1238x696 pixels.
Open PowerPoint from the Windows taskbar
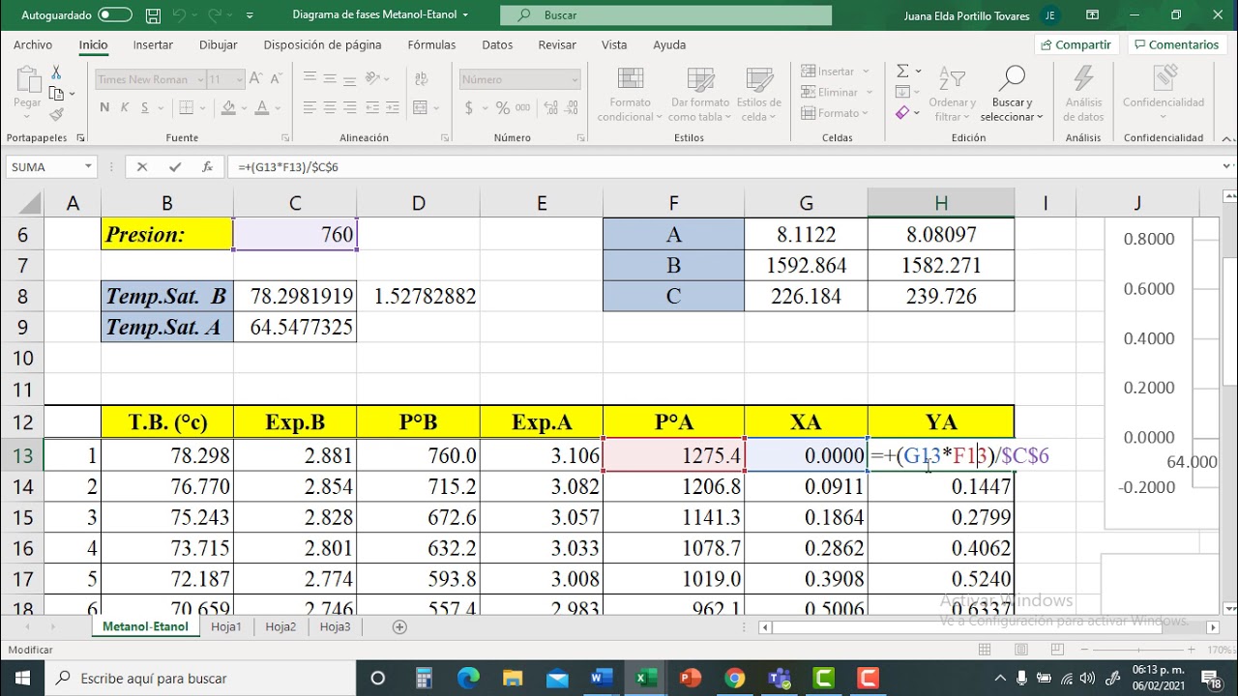689,678
